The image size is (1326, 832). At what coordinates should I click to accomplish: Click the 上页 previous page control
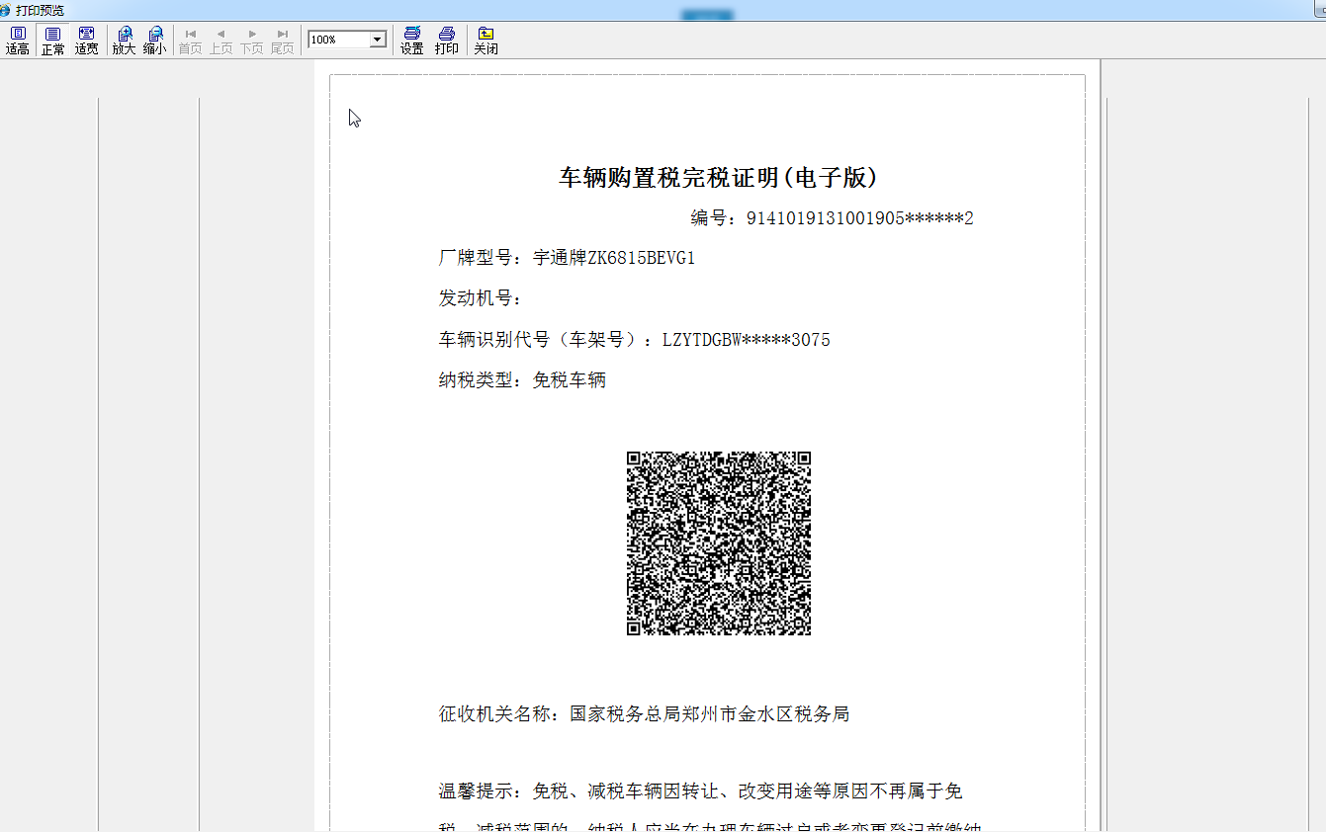tap(220, 40)
